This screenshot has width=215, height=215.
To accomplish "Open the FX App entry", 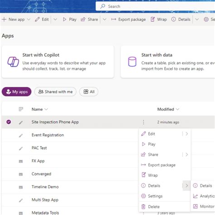I will pos(38,161).
